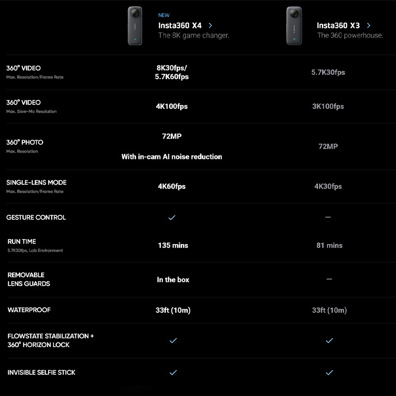Click X4 FlowState Stabilization checkmark

173,341
